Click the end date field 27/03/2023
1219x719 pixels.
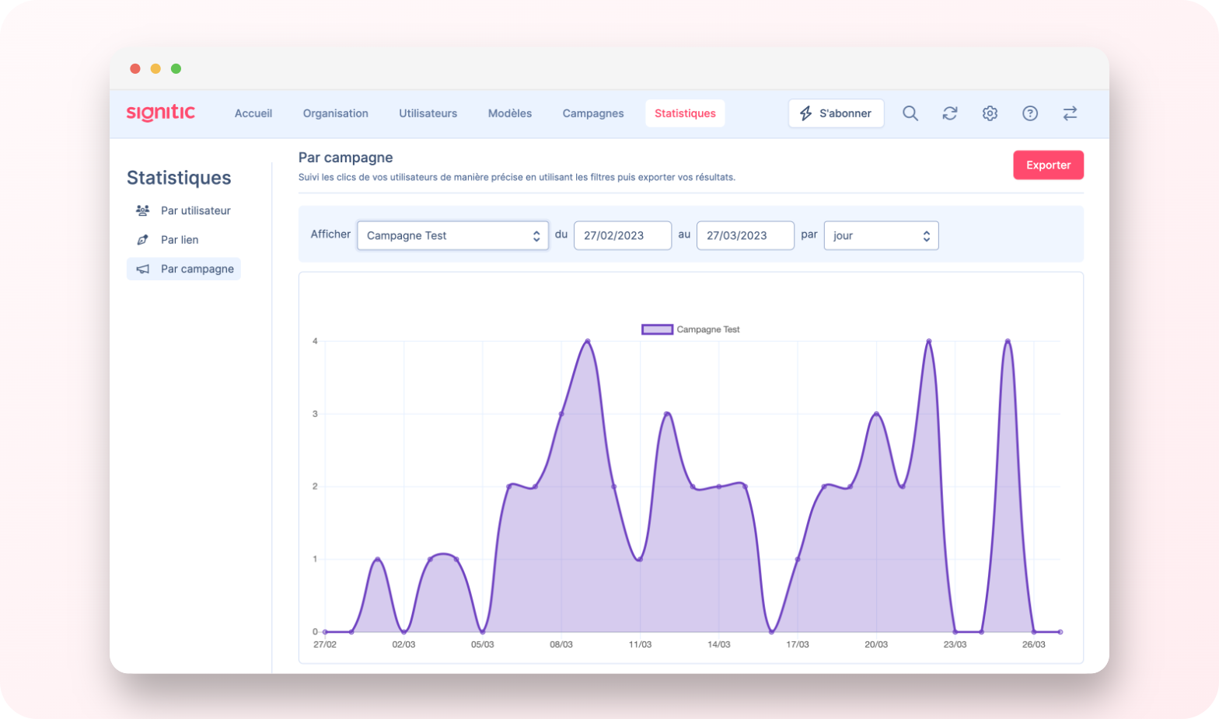(x=746, y=235)
